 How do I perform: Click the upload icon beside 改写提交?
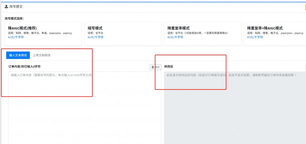[x=6, y=6]
